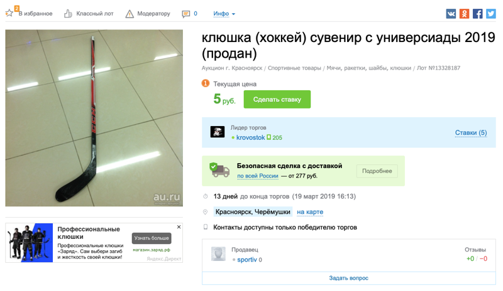Share on Odnoklassniki icon

point(464,14)
